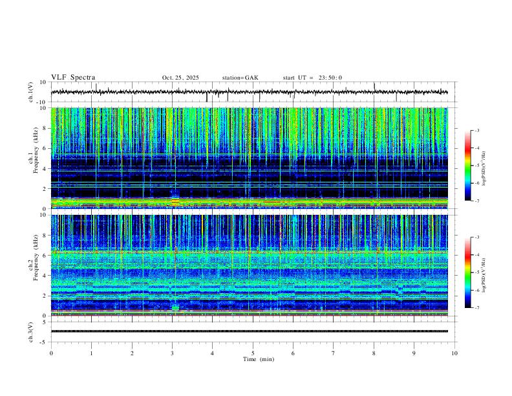Viewport: 512px width, 396px height.
Task: Click the "1" tick on Time axis
Action: [x=92, y=353]
